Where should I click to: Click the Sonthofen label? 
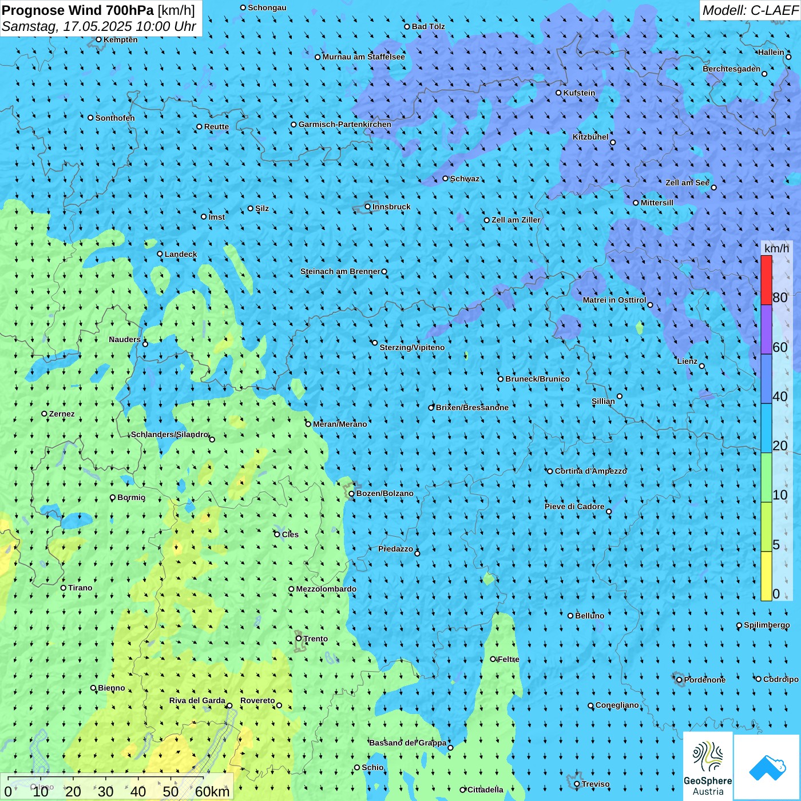(x=115, y=118)
